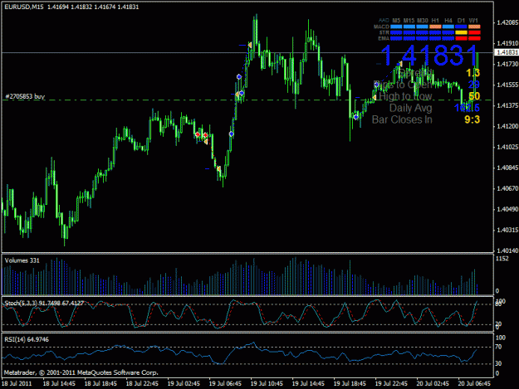
Task: Click the 18 Jul 22:45 time label
Action: point(142,383)
